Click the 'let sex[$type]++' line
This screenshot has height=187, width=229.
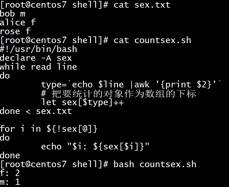click(82, 102)
